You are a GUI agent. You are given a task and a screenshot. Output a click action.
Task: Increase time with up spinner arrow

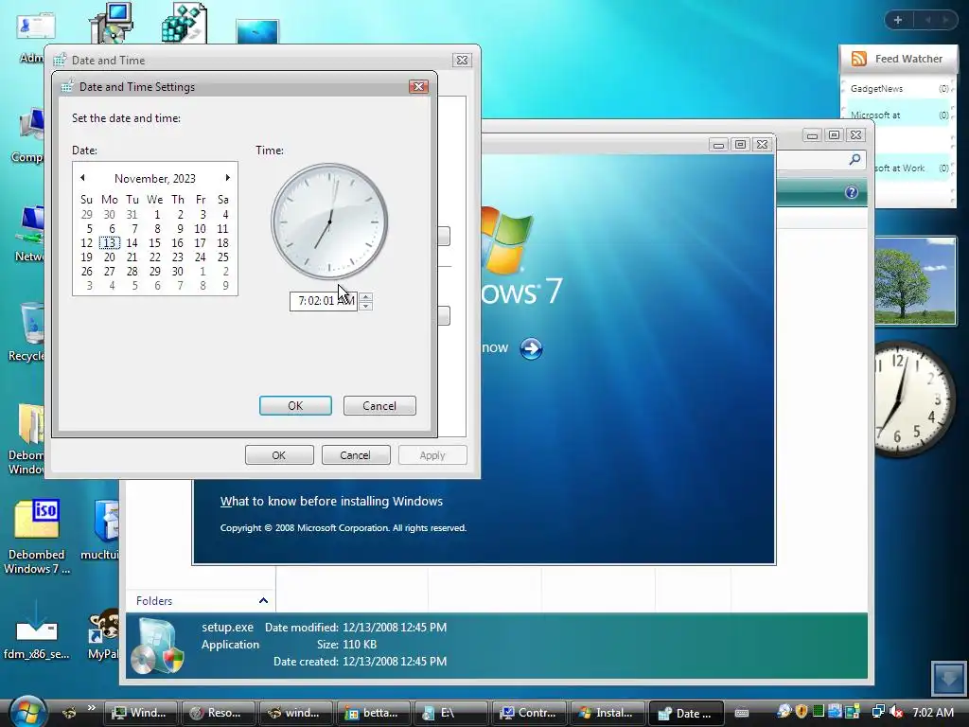pos(366,296)
